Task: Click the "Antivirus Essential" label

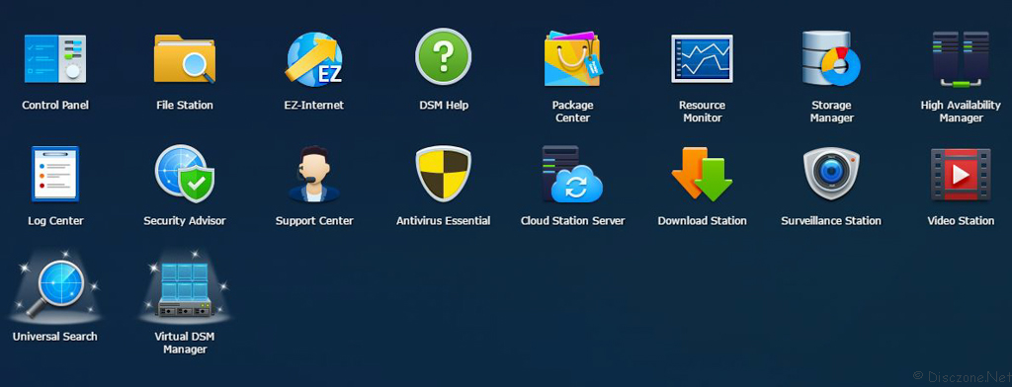Action: click(x=444, y=220)
